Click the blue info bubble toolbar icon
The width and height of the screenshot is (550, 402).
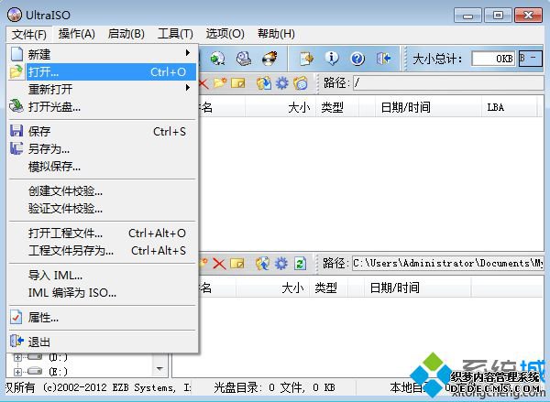click(x=332, y=59)
